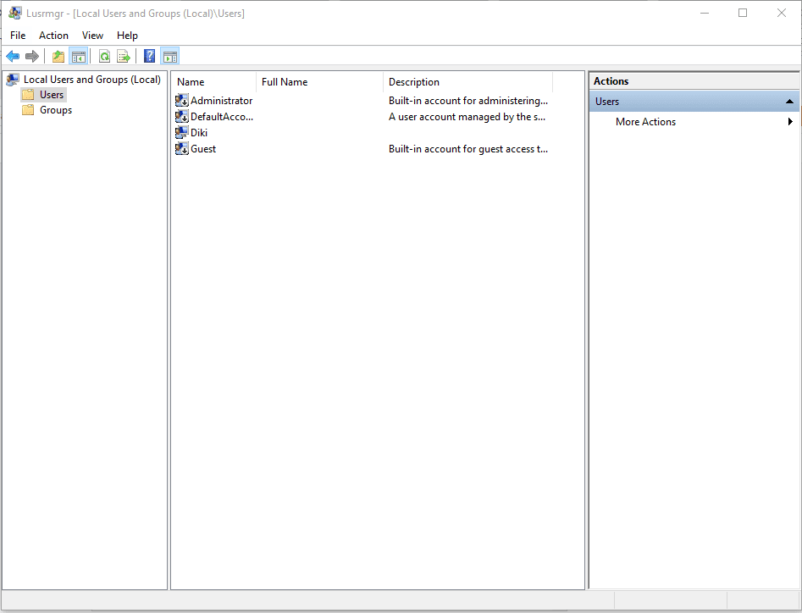Click the Forward arrow toolbar button
Image resolution: width=802 pixels, height=613 pixels.
click(x=32, y=56)
